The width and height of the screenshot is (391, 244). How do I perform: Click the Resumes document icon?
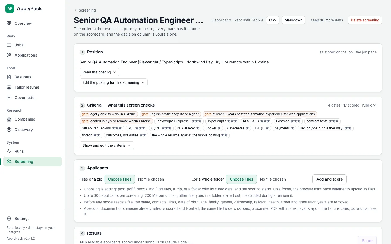(9, 77)
